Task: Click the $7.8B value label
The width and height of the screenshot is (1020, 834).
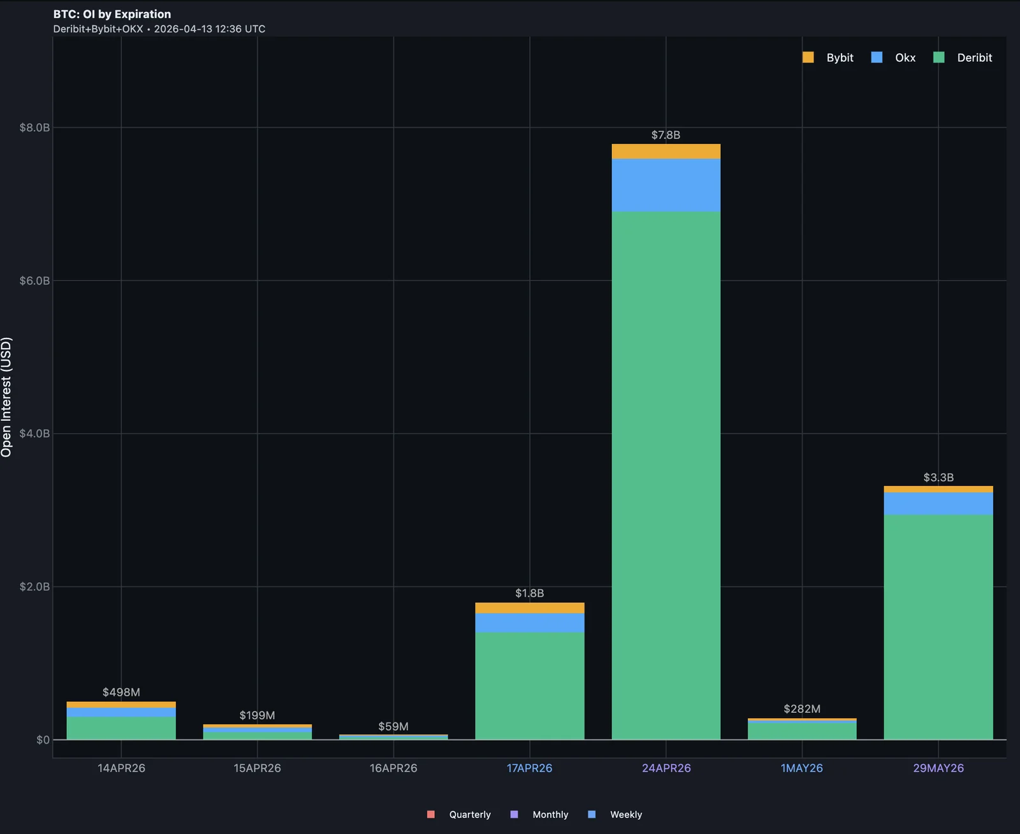Action: point(666,135)
